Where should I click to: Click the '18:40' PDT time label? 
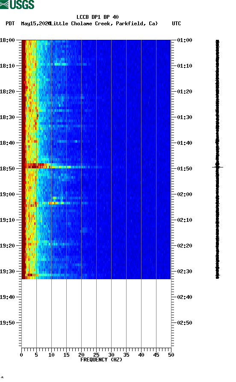[x=8, y=143]
